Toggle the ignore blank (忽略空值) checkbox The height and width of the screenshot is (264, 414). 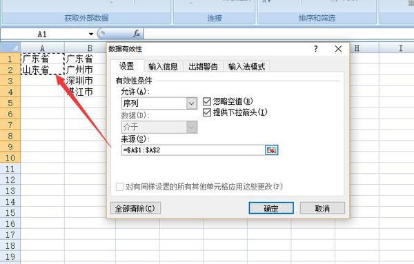[207, 101]
